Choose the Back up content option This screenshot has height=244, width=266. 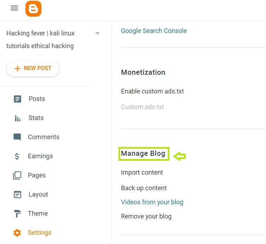pos(144,188)
